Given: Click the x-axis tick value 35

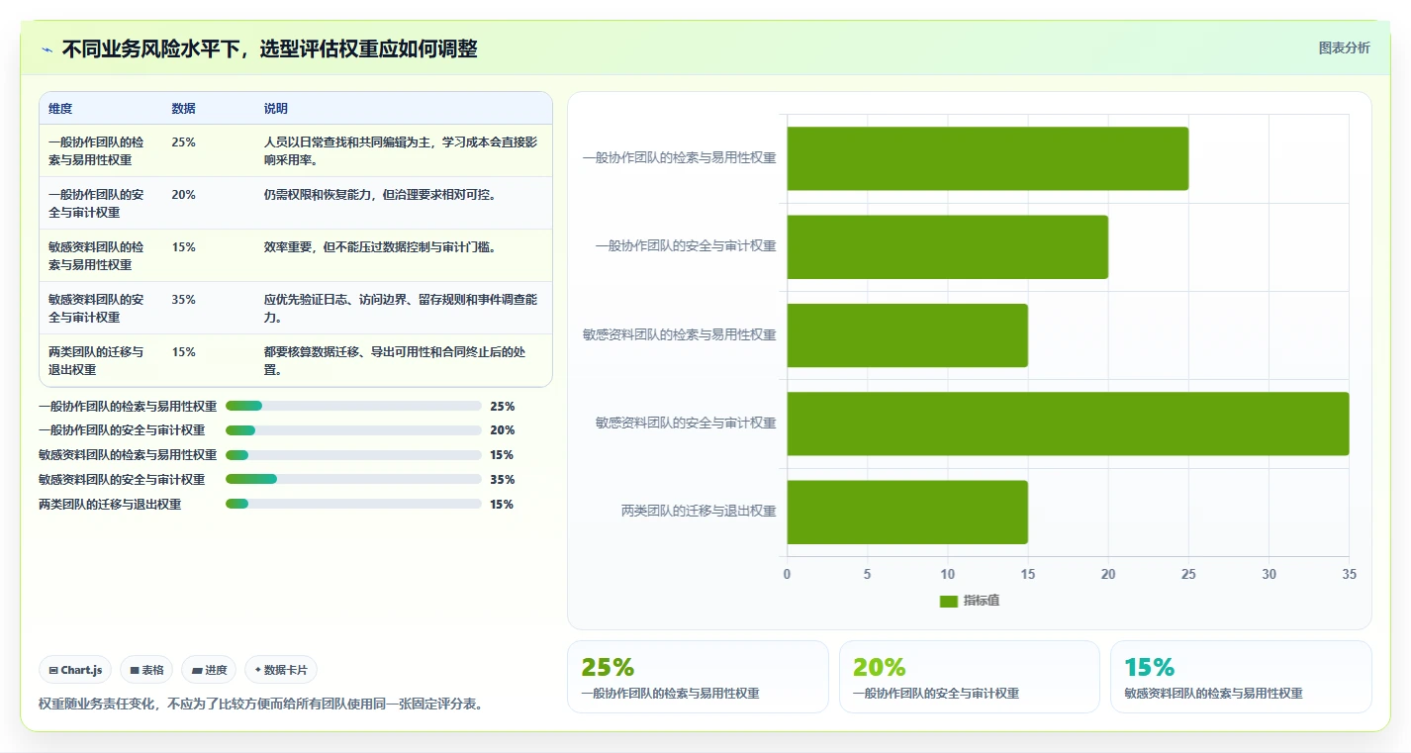Looking at the screenshot, I should click(x=1349, y=574).
